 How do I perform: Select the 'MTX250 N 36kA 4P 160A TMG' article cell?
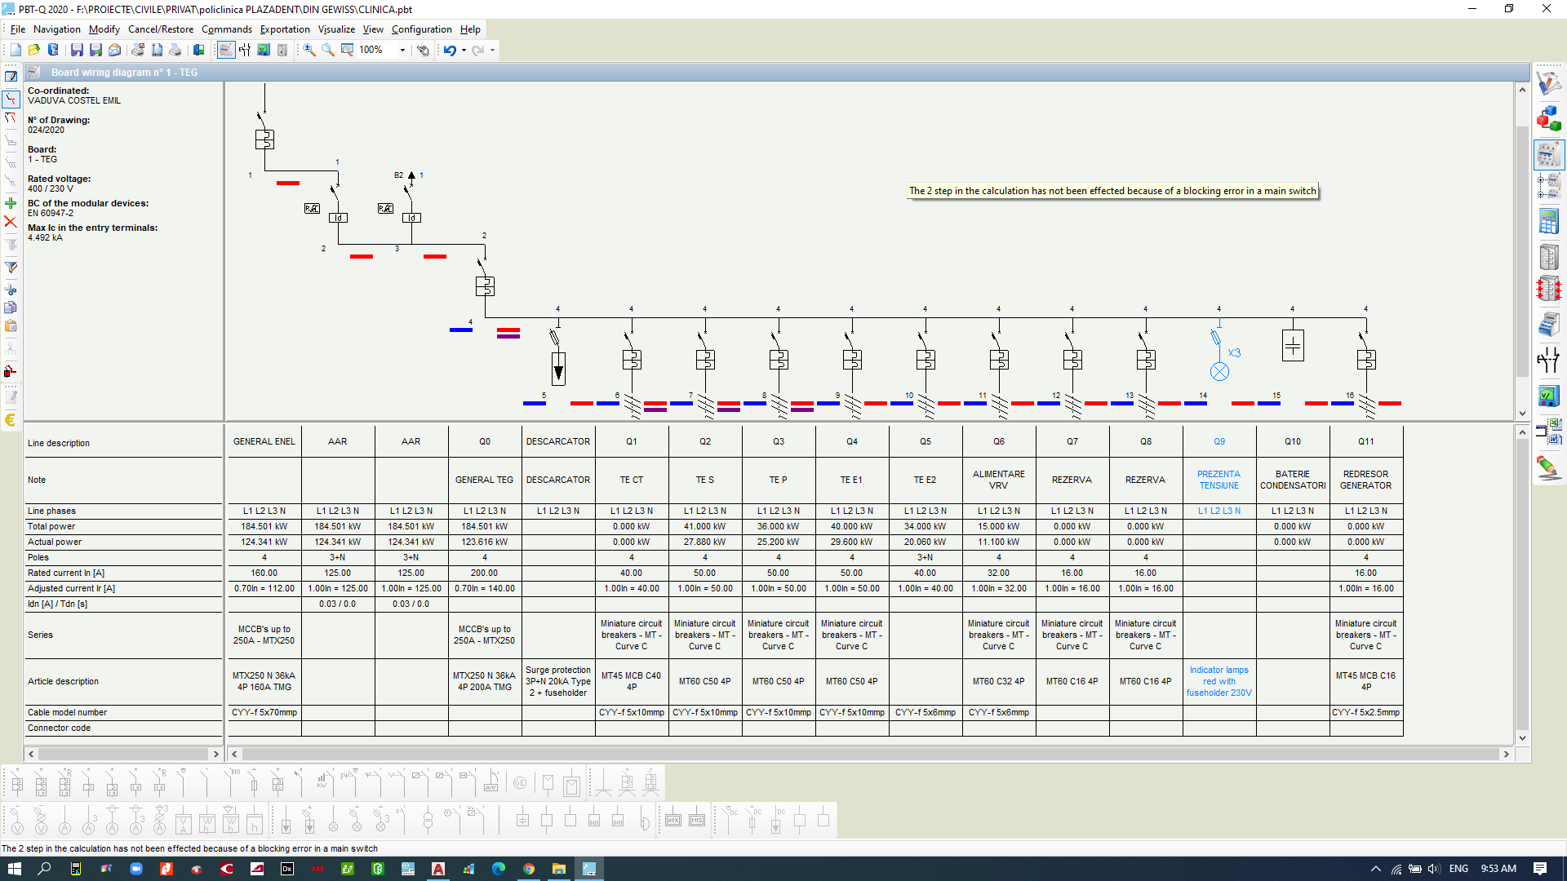264,681
